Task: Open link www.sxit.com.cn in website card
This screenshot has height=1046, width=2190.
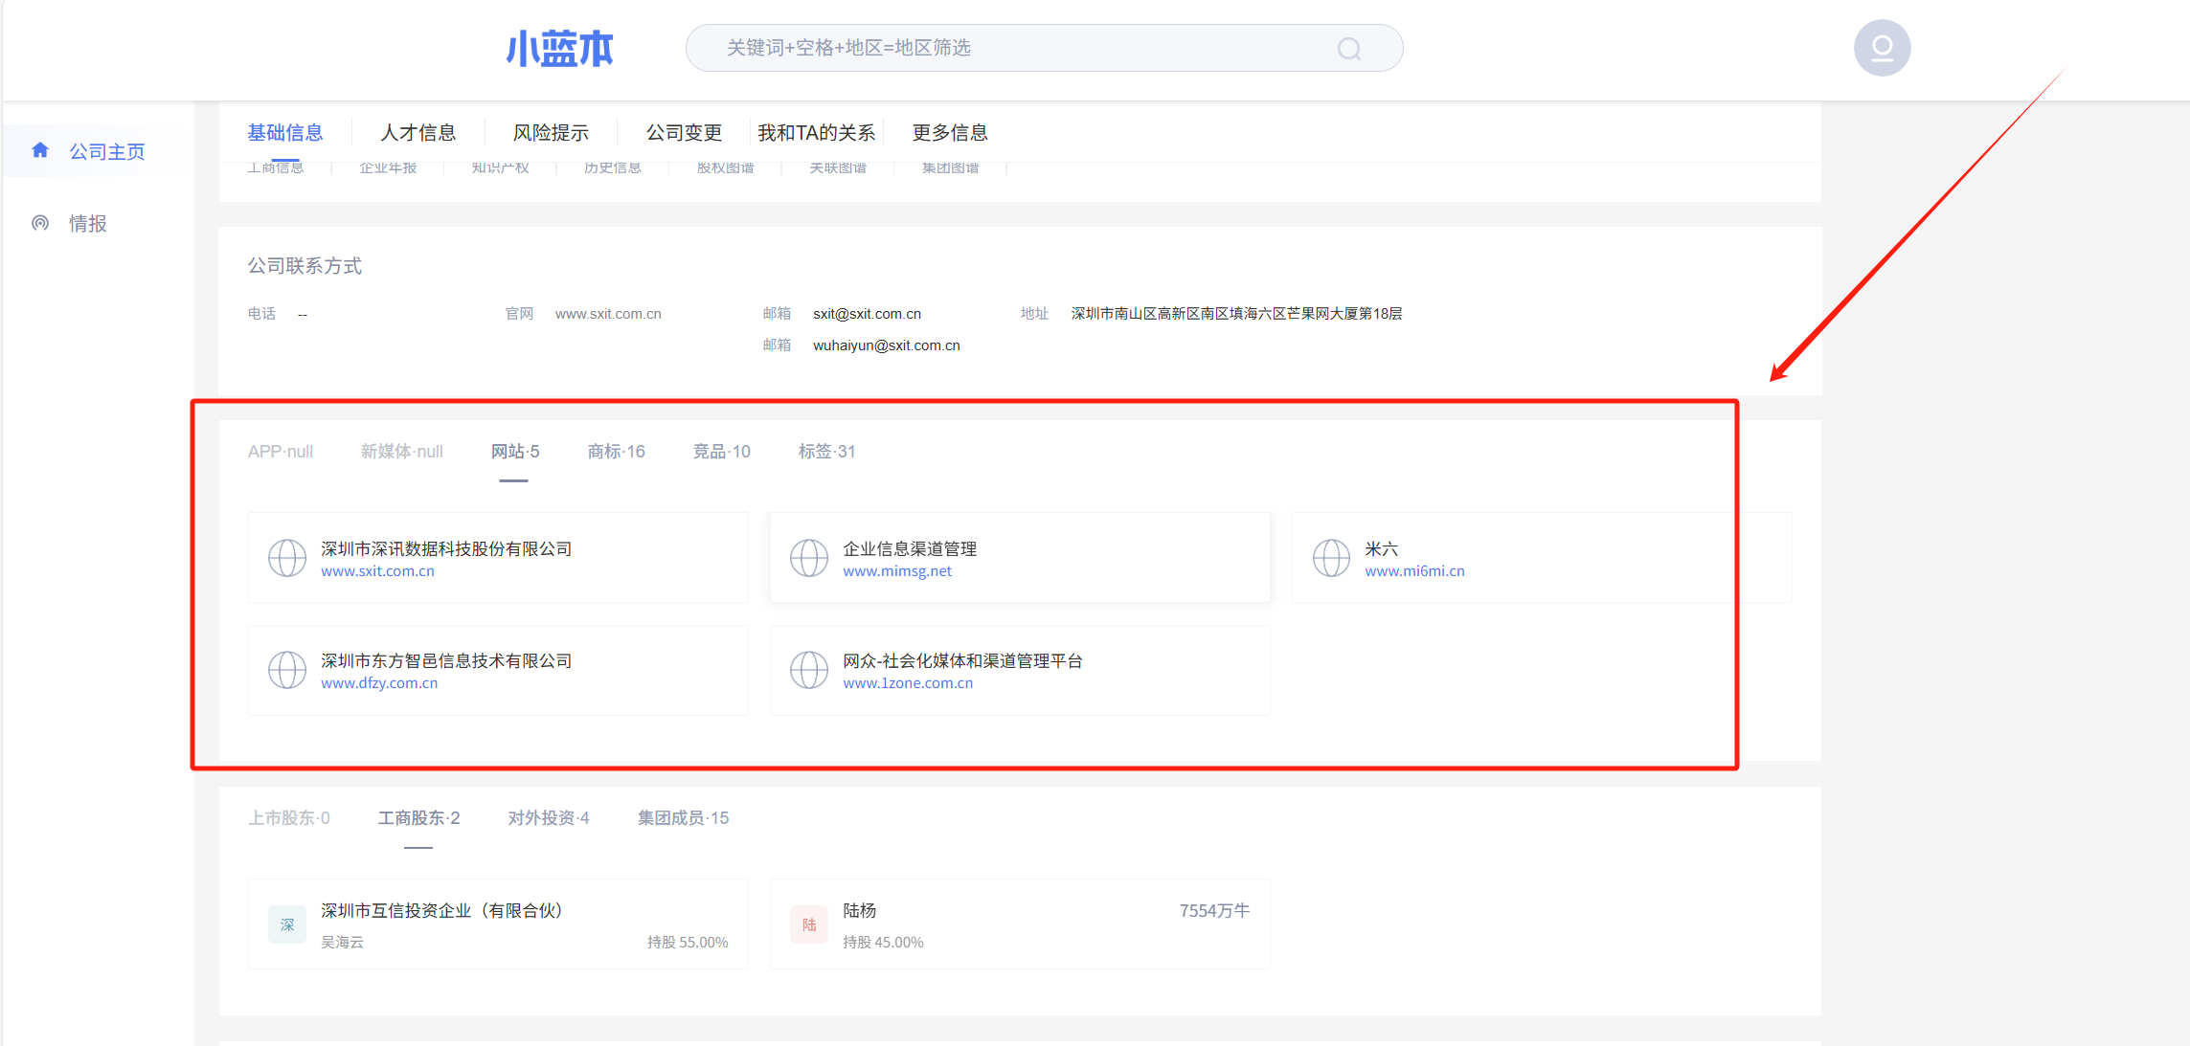Action: [x=378, y=571]
